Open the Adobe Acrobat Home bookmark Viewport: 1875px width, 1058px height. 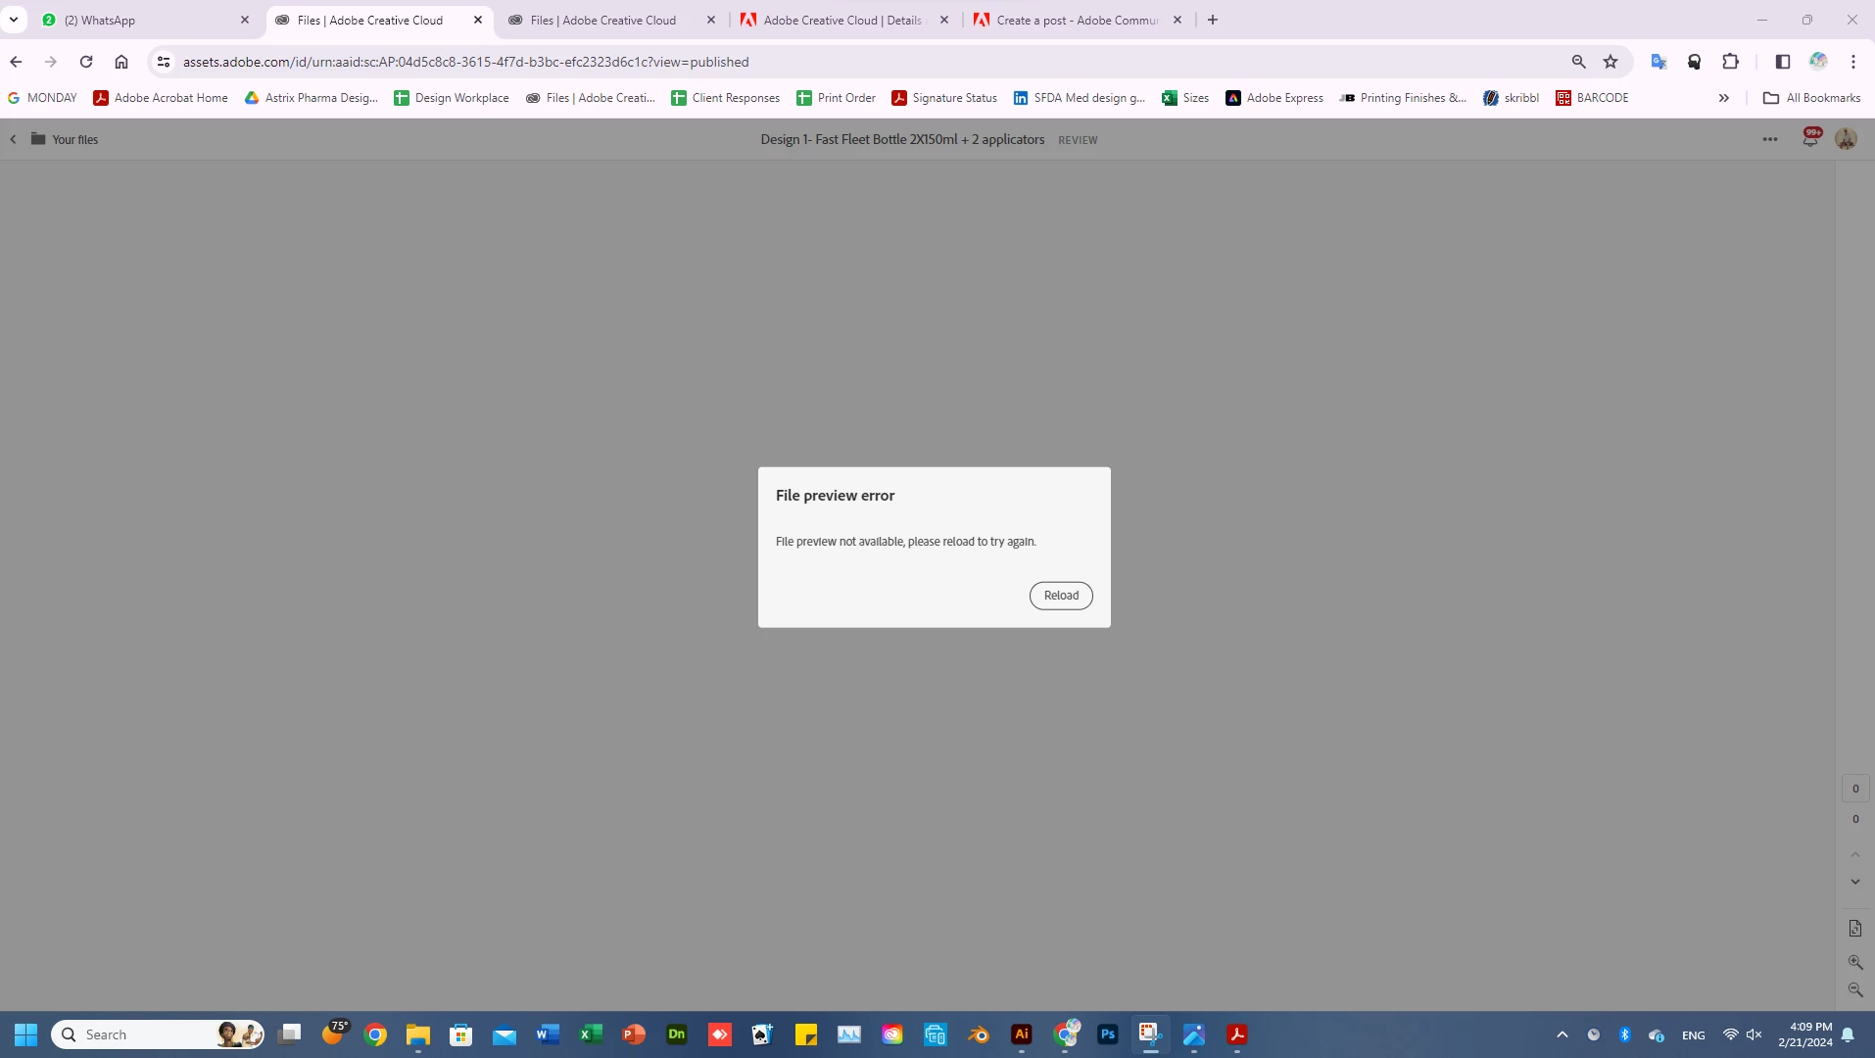coord(161,98)
